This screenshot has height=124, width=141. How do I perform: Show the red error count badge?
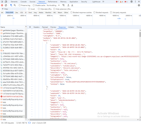coord(117,2)
